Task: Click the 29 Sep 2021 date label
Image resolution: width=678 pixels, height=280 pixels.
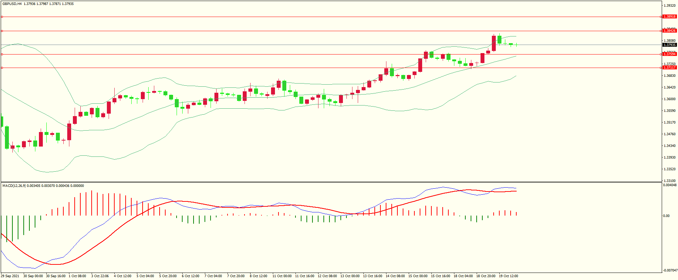Action: pos(10,276)
